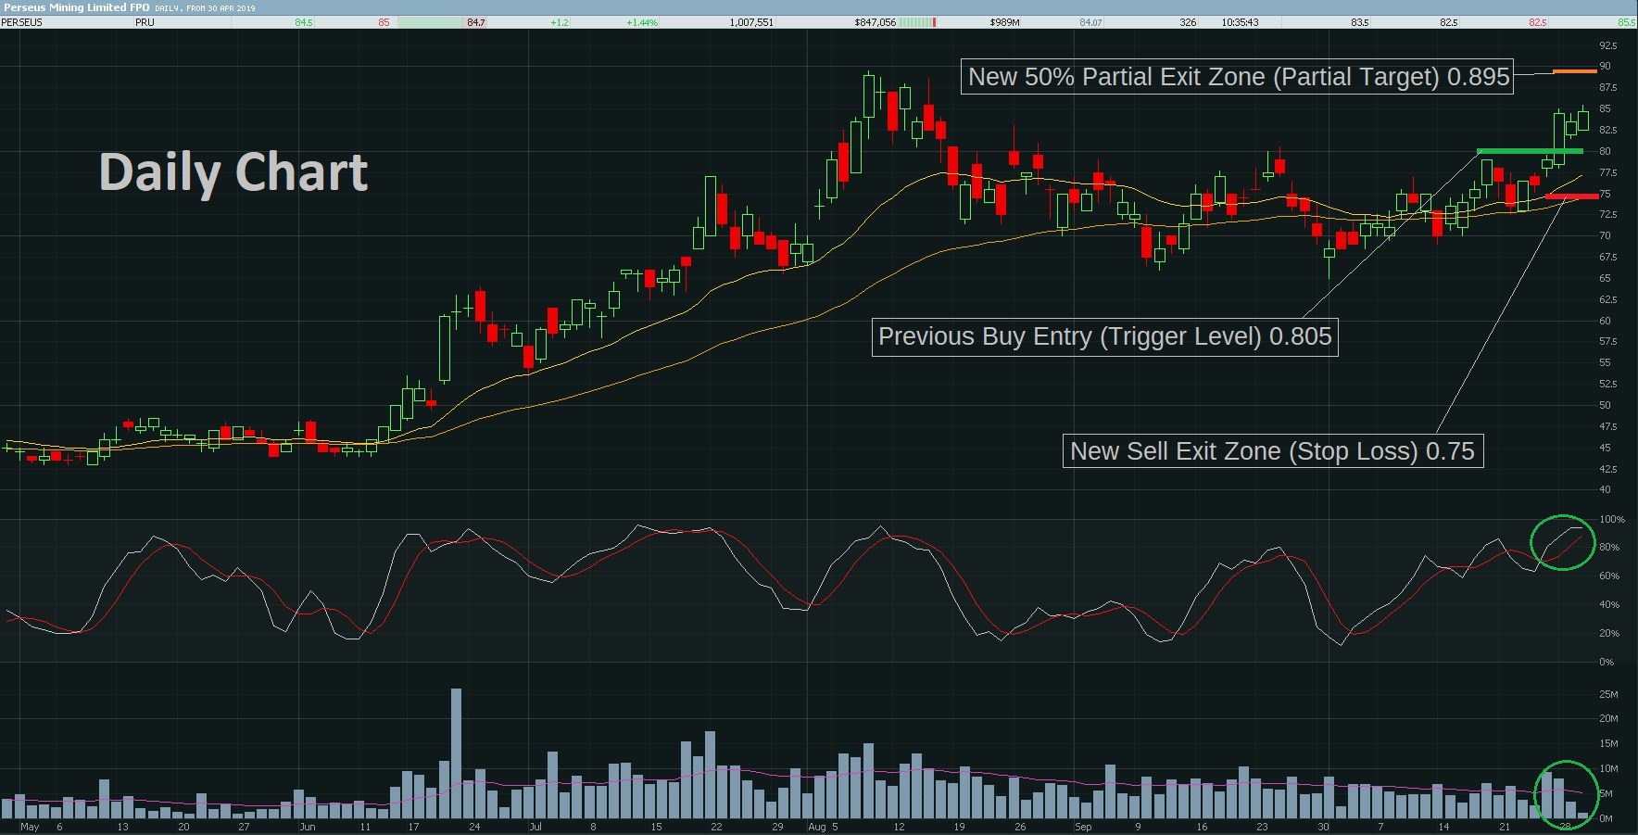Click the 'May' label on the date axis

(30, 827)
